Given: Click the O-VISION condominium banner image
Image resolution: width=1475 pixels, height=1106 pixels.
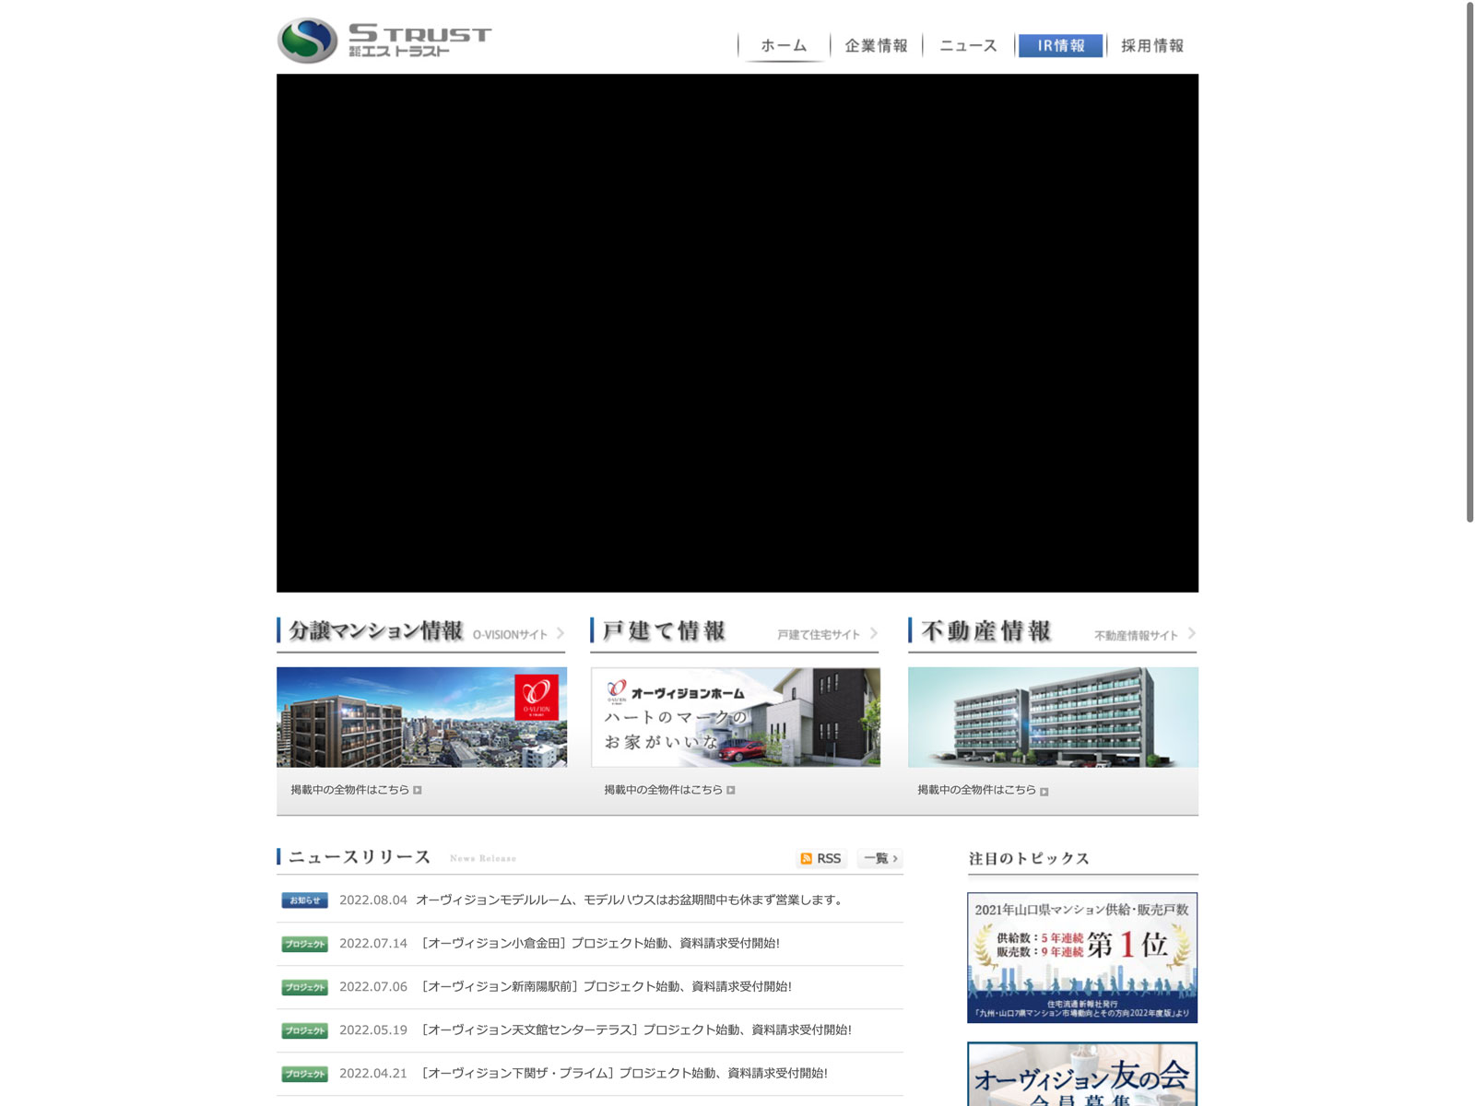Looking at the screenshot, I should 421,717.
